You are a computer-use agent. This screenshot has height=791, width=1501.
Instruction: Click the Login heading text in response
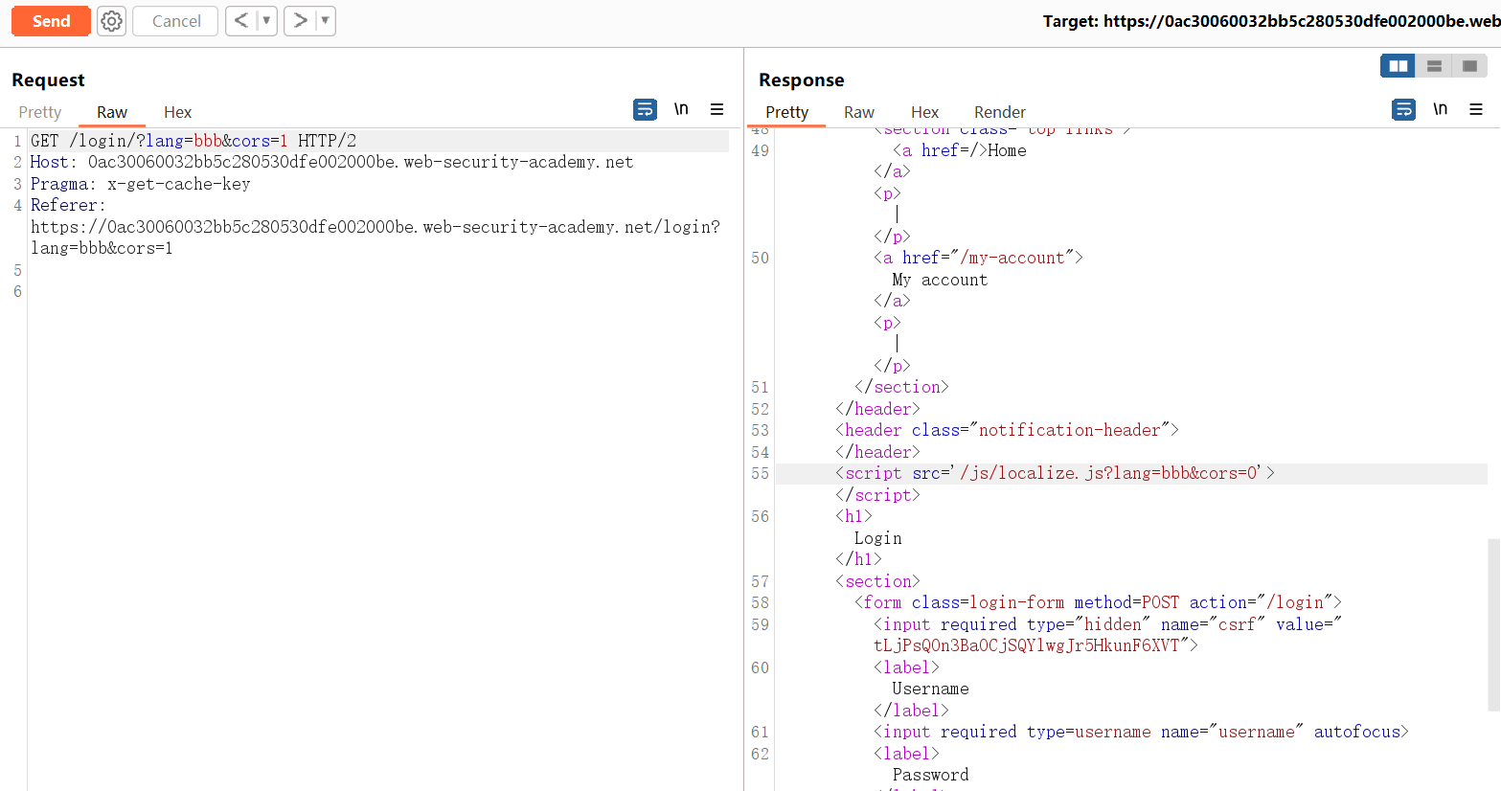click(877, 538)
